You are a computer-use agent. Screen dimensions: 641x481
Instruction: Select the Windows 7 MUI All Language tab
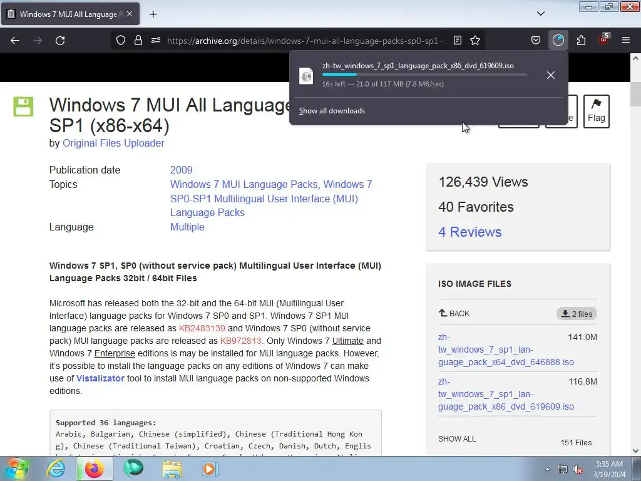70,14
